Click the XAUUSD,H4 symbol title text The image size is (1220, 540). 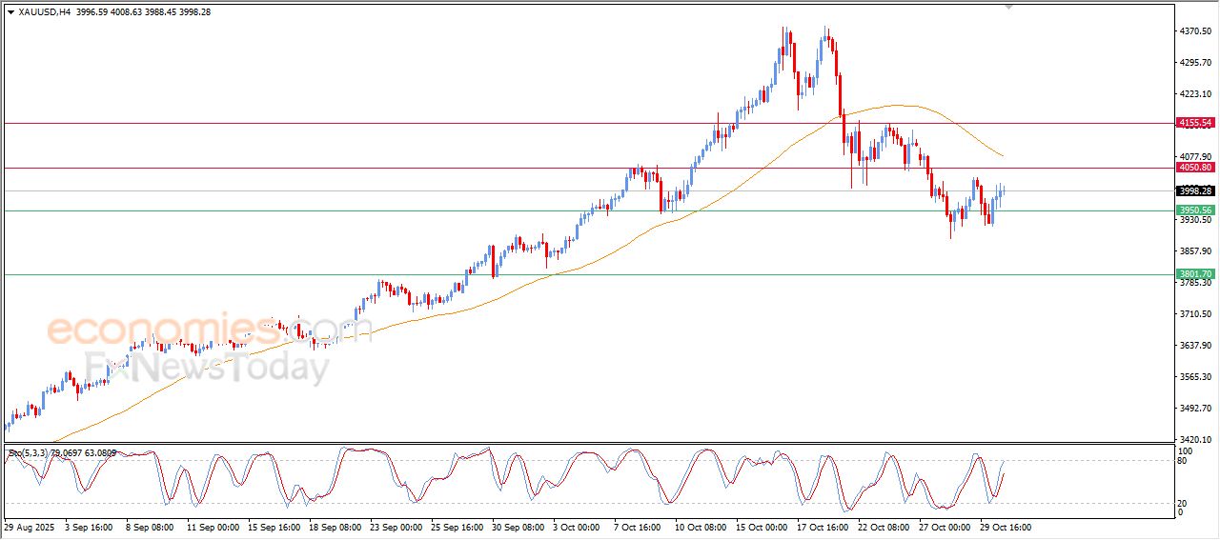46,11
